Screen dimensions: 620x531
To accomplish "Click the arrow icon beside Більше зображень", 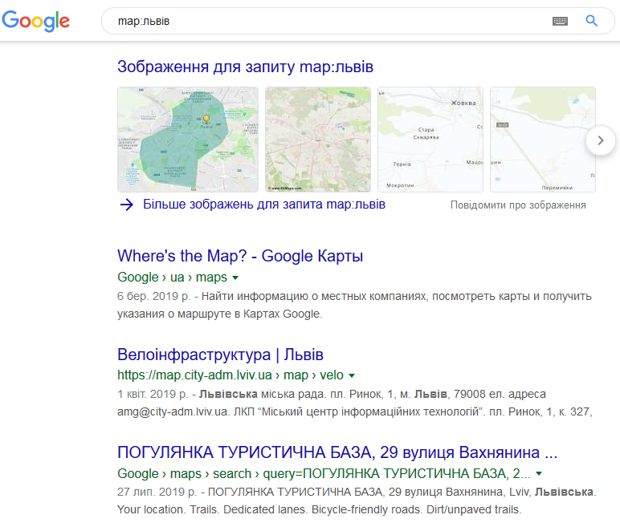I will (127, 205).
